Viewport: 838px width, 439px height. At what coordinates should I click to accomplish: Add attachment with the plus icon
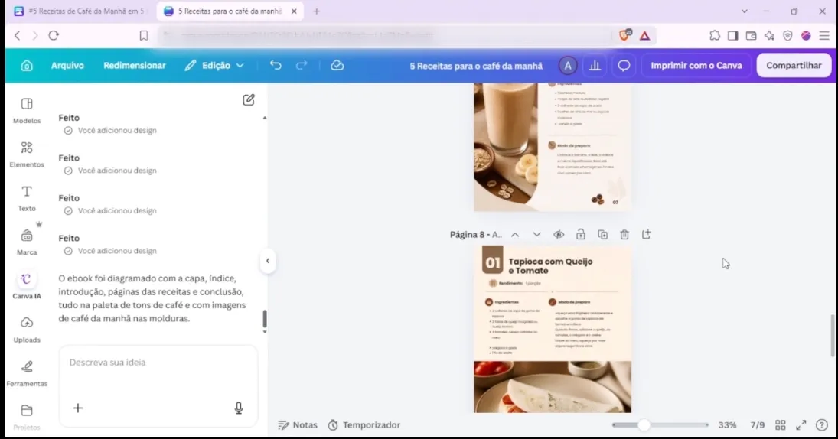coord(78,408)
